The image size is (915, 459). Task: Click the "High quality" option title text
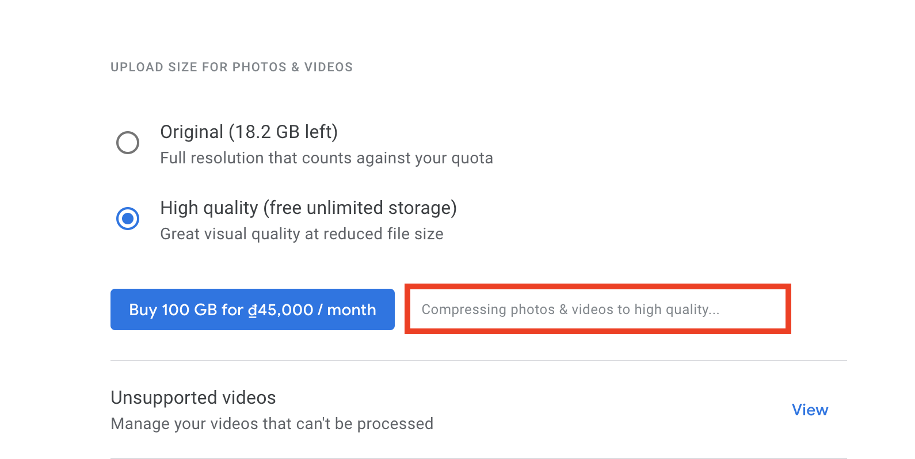[209, 208]
